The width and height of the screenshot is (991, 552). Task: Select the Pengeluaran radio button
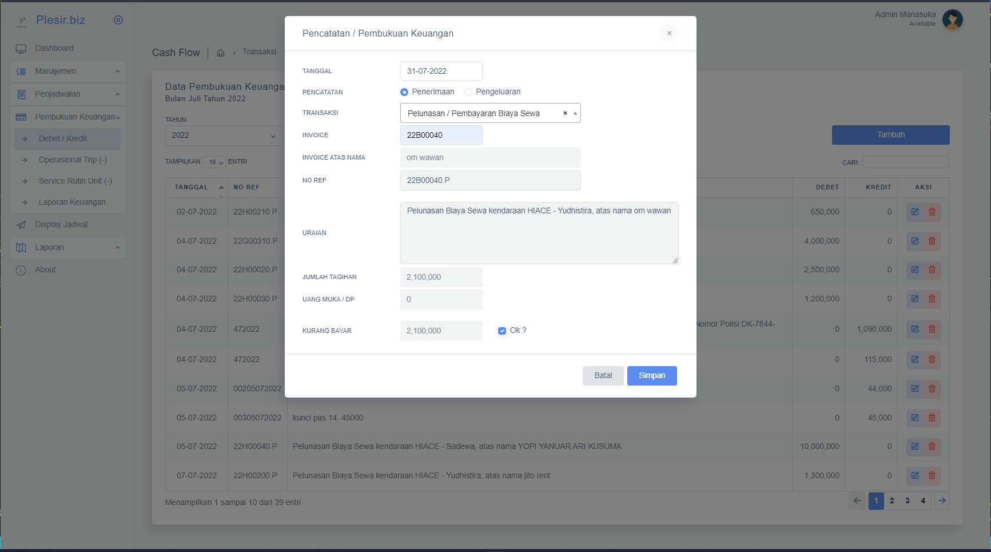(468, 92)
